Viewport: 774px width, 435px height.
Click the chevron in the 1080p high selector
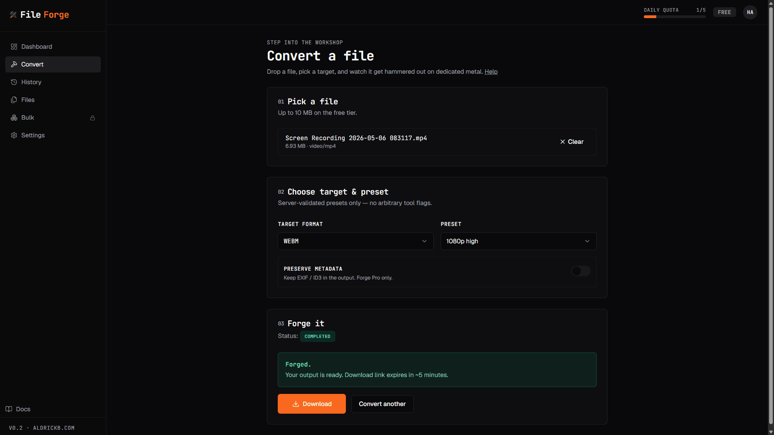pos(587,241)
